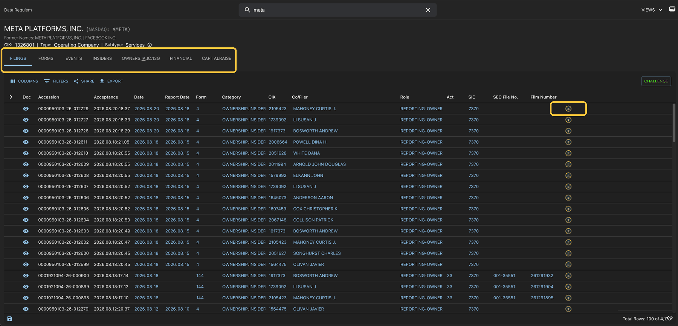
Task: Open SEC File No. 001-35551 in row 0001921094-26-000898
Action: pos(504,298)
